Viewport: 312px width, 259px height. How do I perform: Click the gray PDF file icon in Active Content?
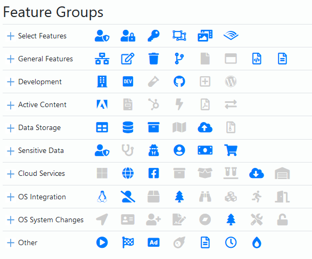[205, 104]
